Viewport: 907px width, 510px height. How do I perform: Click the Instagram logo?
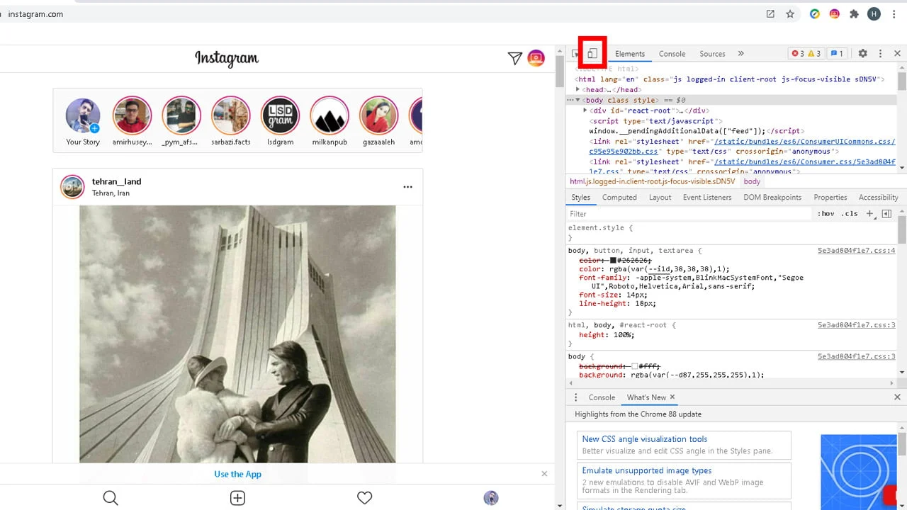227,59
